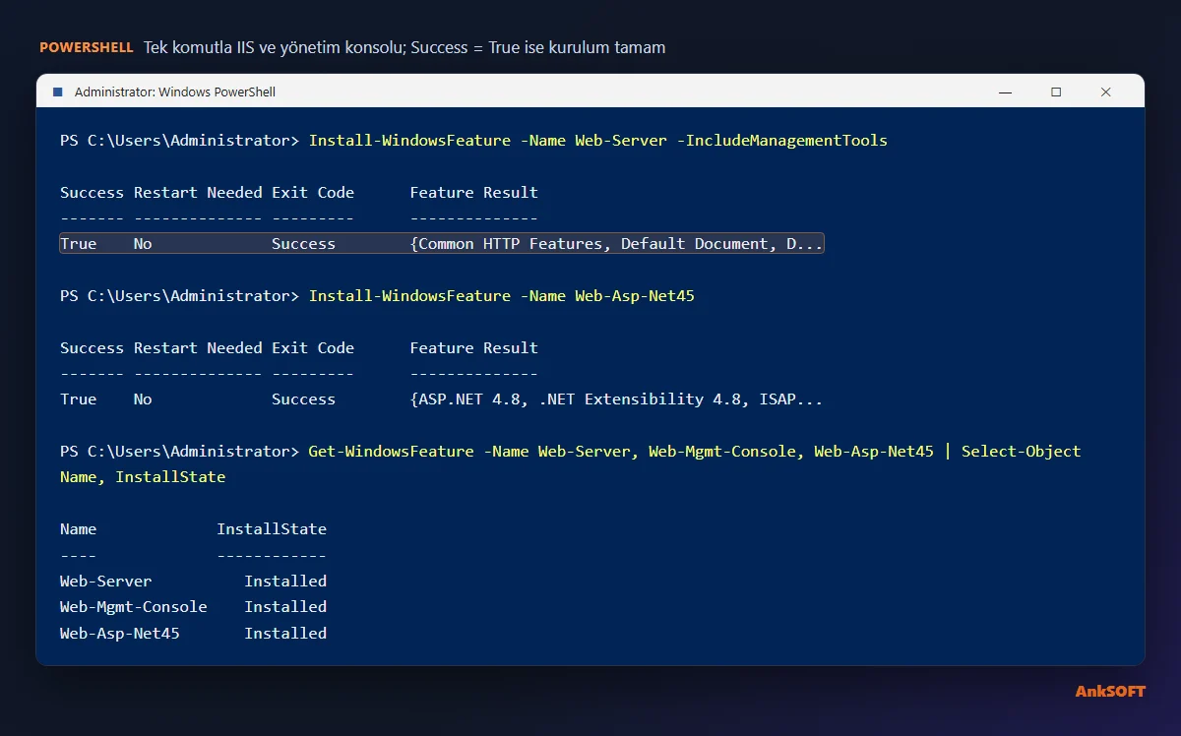Select the "-IncludeManagementTools" parameter text

782,141
